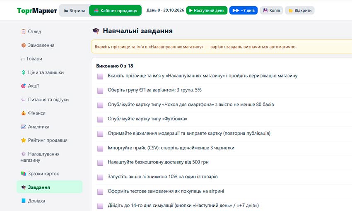Click the box icon beside Замовлення
Viewport: 352px width, 211px height.
(x=23, y=45)
